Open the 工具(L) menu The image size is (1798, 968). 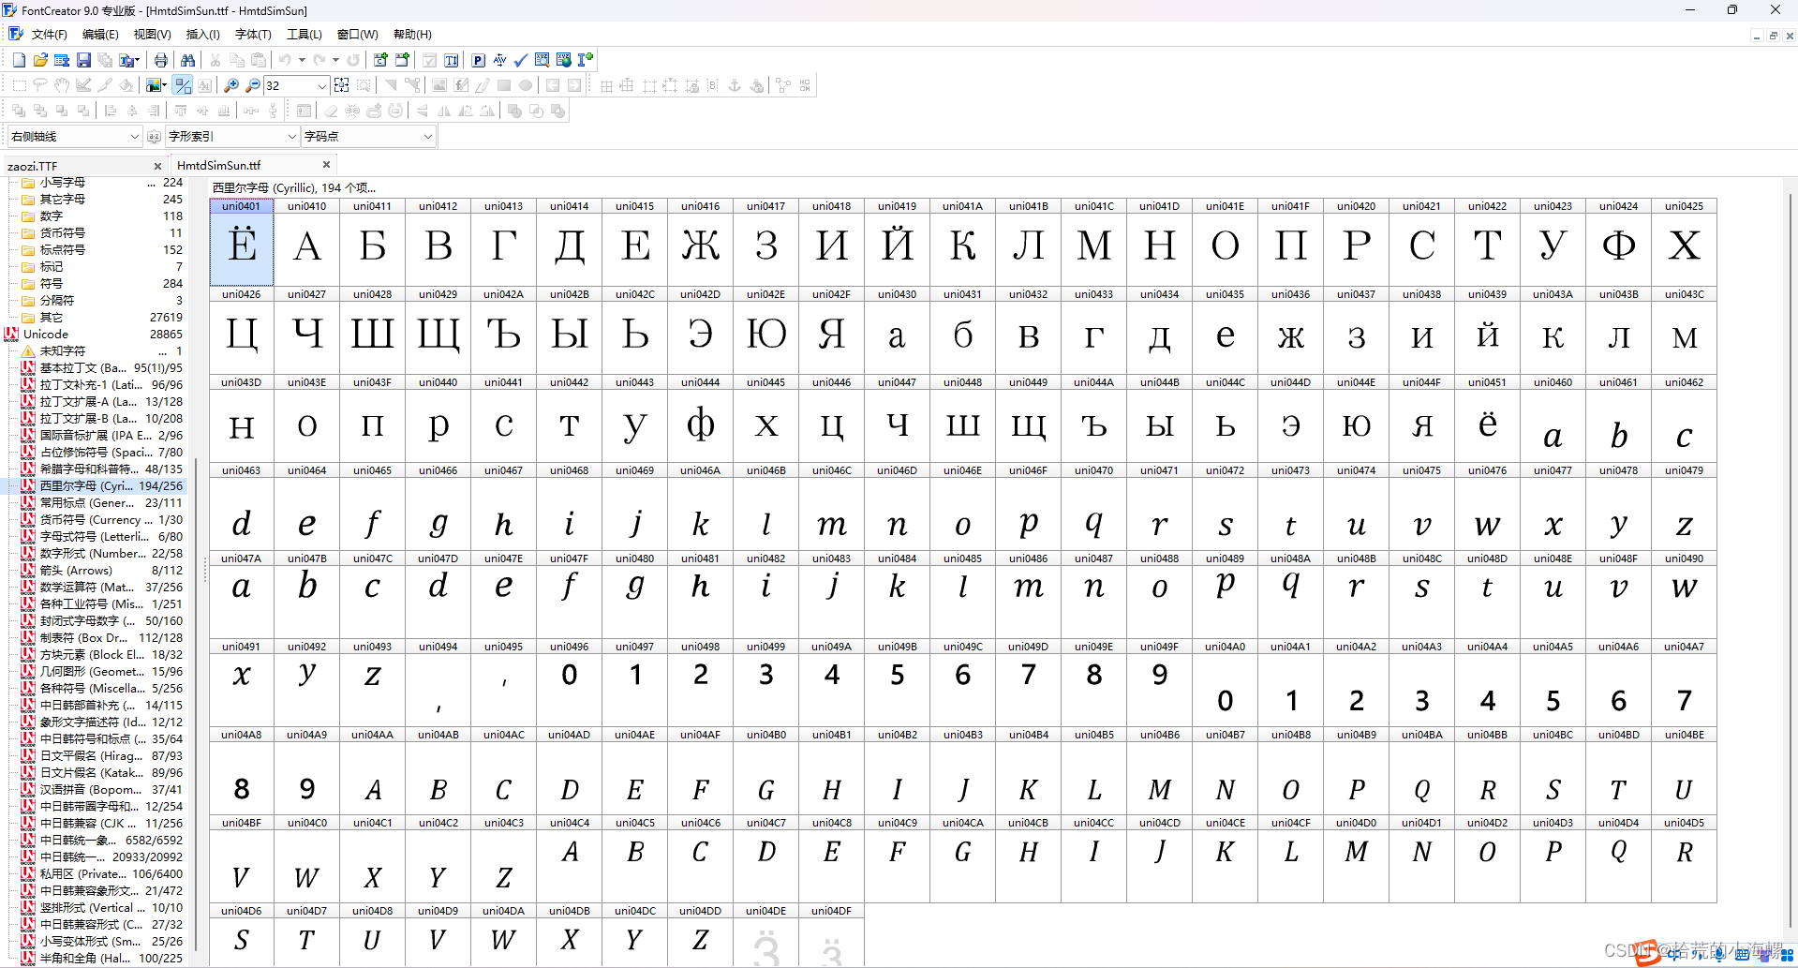pyautogui.click(x=304, y=35)
